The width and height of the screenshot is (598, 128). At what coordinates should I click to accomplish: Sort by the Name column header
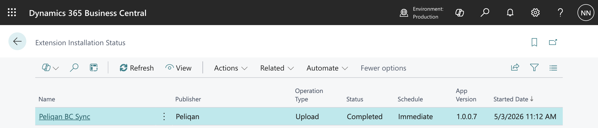click(x=47, y=99)
